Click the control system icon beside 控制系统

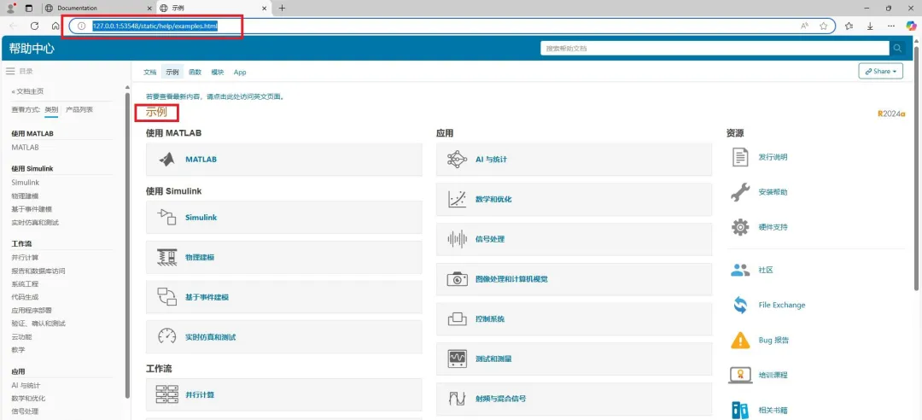click(457, 318)
